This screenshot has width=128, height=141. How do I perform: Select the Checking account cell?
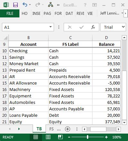28,51
